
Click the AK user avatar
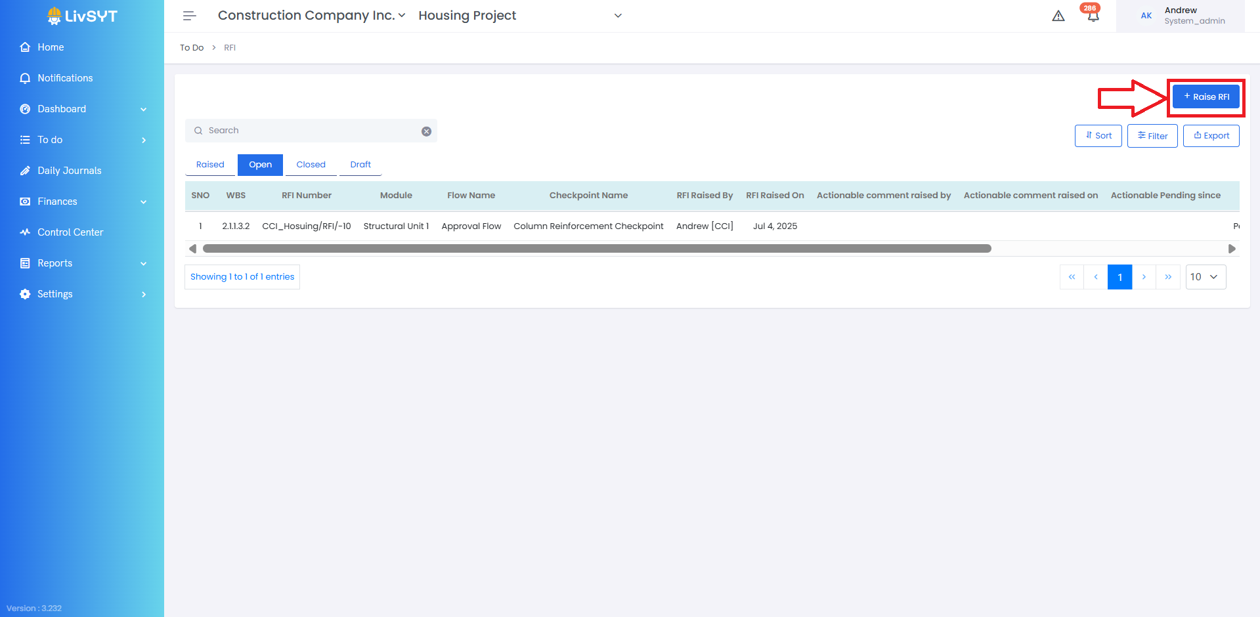[x=1146, y=16]
